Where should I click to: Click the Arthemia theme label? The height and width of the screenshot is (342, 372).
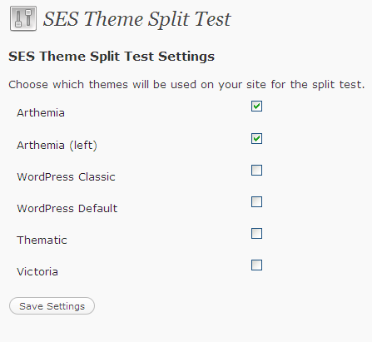[x=41, y=113]
